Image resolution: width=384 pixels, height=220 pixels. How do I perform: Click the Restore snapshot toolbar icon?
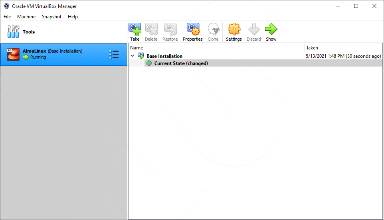click(x=170, y=32)
